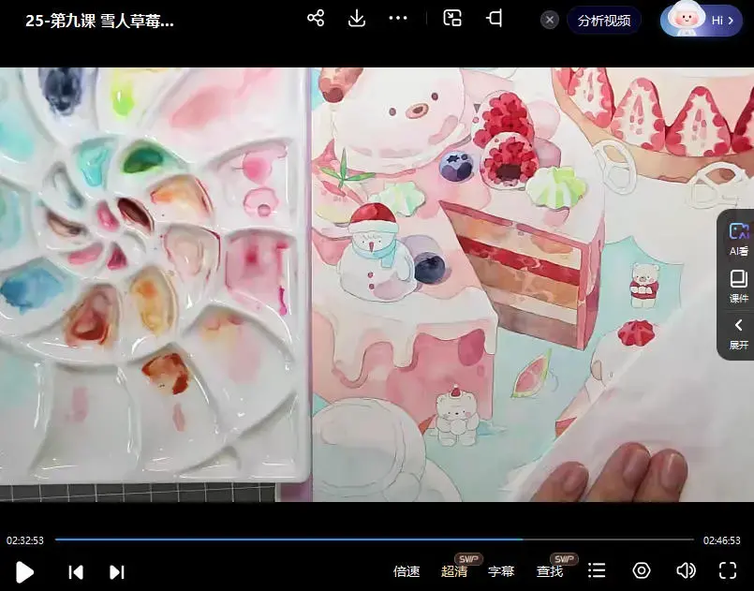The width and height of the screenshot is (754, 591).
Task: Mute the video volume
Action: pos(686,570)
